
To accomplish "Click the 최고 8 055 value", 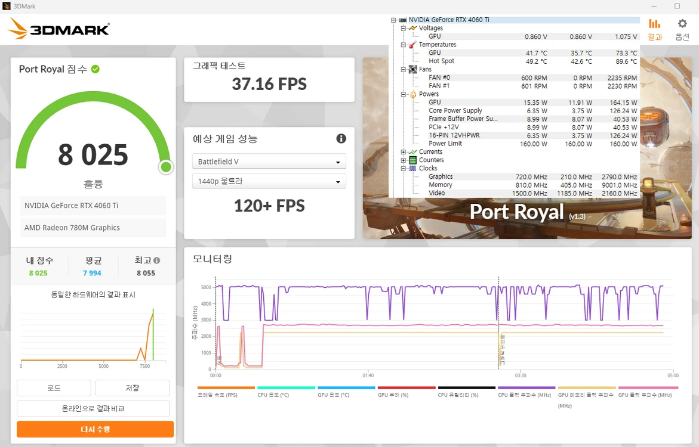I will (x=146, y=273).
